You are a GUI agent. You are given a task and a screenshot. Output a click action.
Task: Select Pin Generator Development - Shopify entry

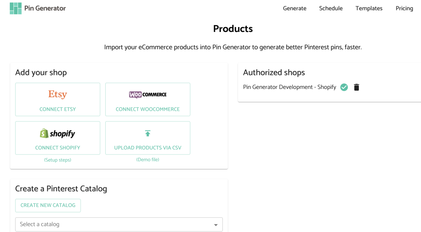289,87
